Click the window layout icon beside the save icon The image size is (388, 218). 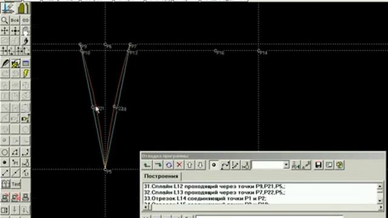[329, 165]
